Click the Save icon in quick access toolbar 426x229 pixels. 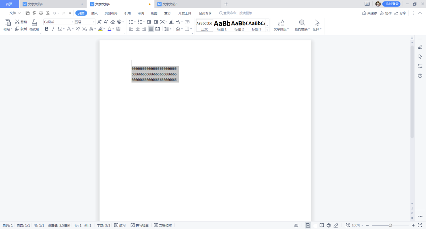28,13
